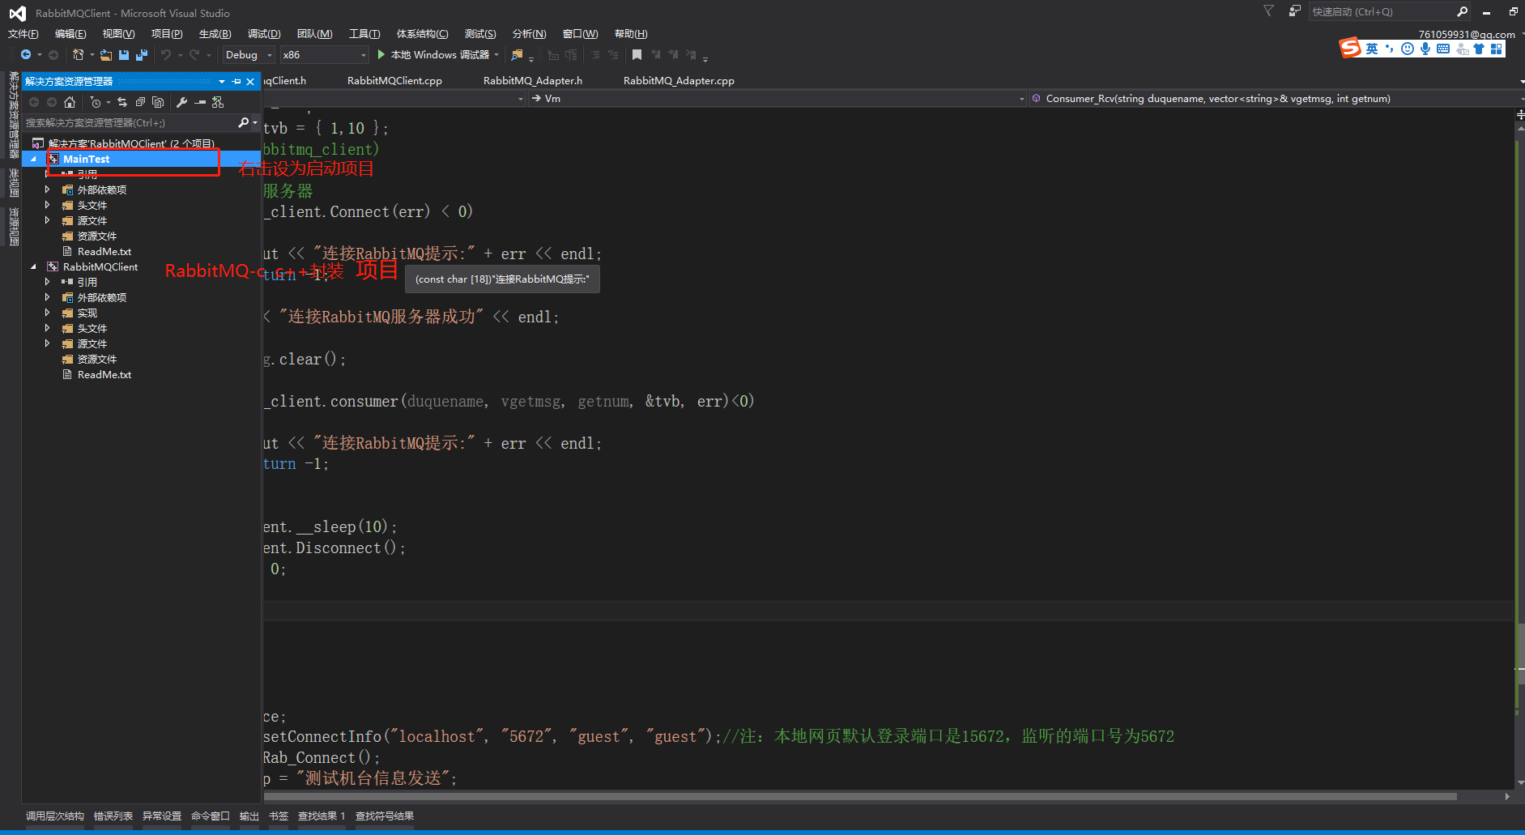
Task: Click the Home icon in Solution Explorer
Action: (x=70, y=102)
